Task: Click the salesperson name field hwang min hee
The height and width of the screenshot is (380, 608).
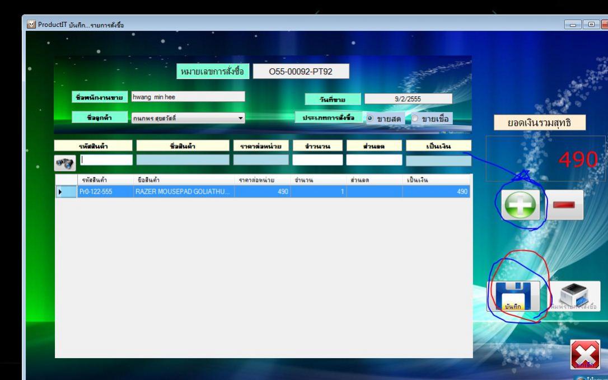Action: (x=188, y=97)
